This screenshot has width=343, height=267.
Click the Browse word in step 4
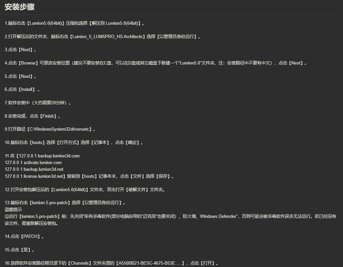coord(28,63)
